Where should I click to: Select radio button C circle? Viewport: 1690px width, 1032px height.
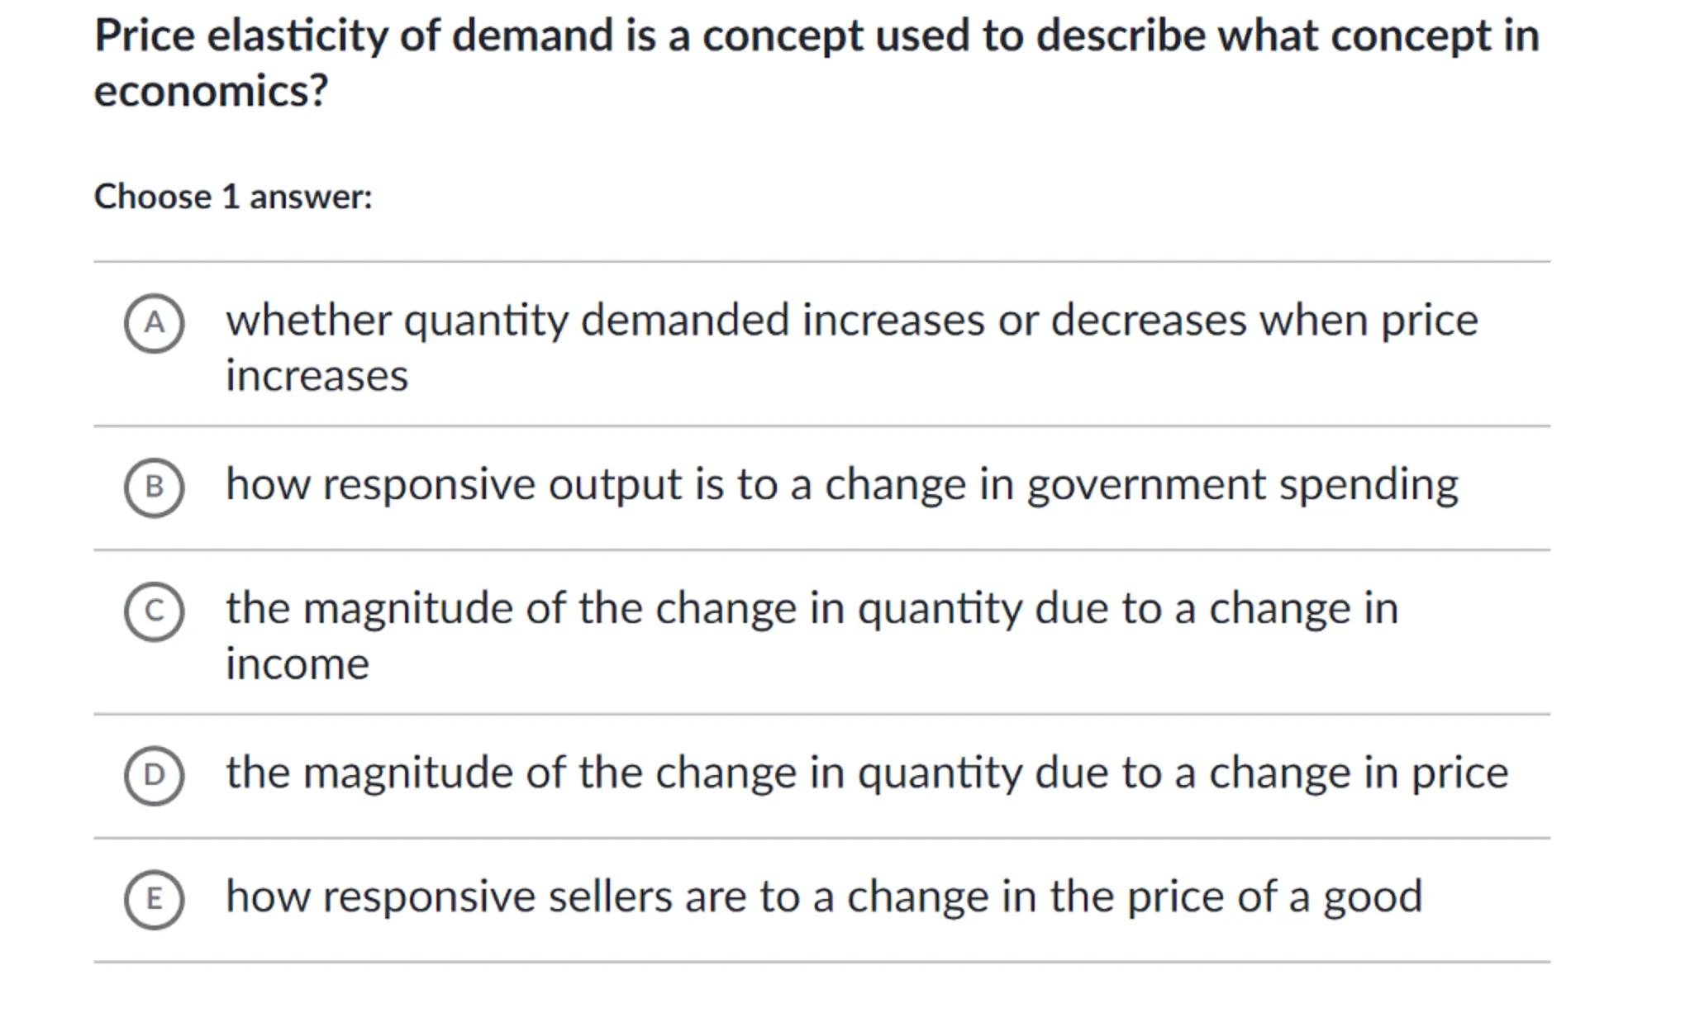[x=154, y=611]
